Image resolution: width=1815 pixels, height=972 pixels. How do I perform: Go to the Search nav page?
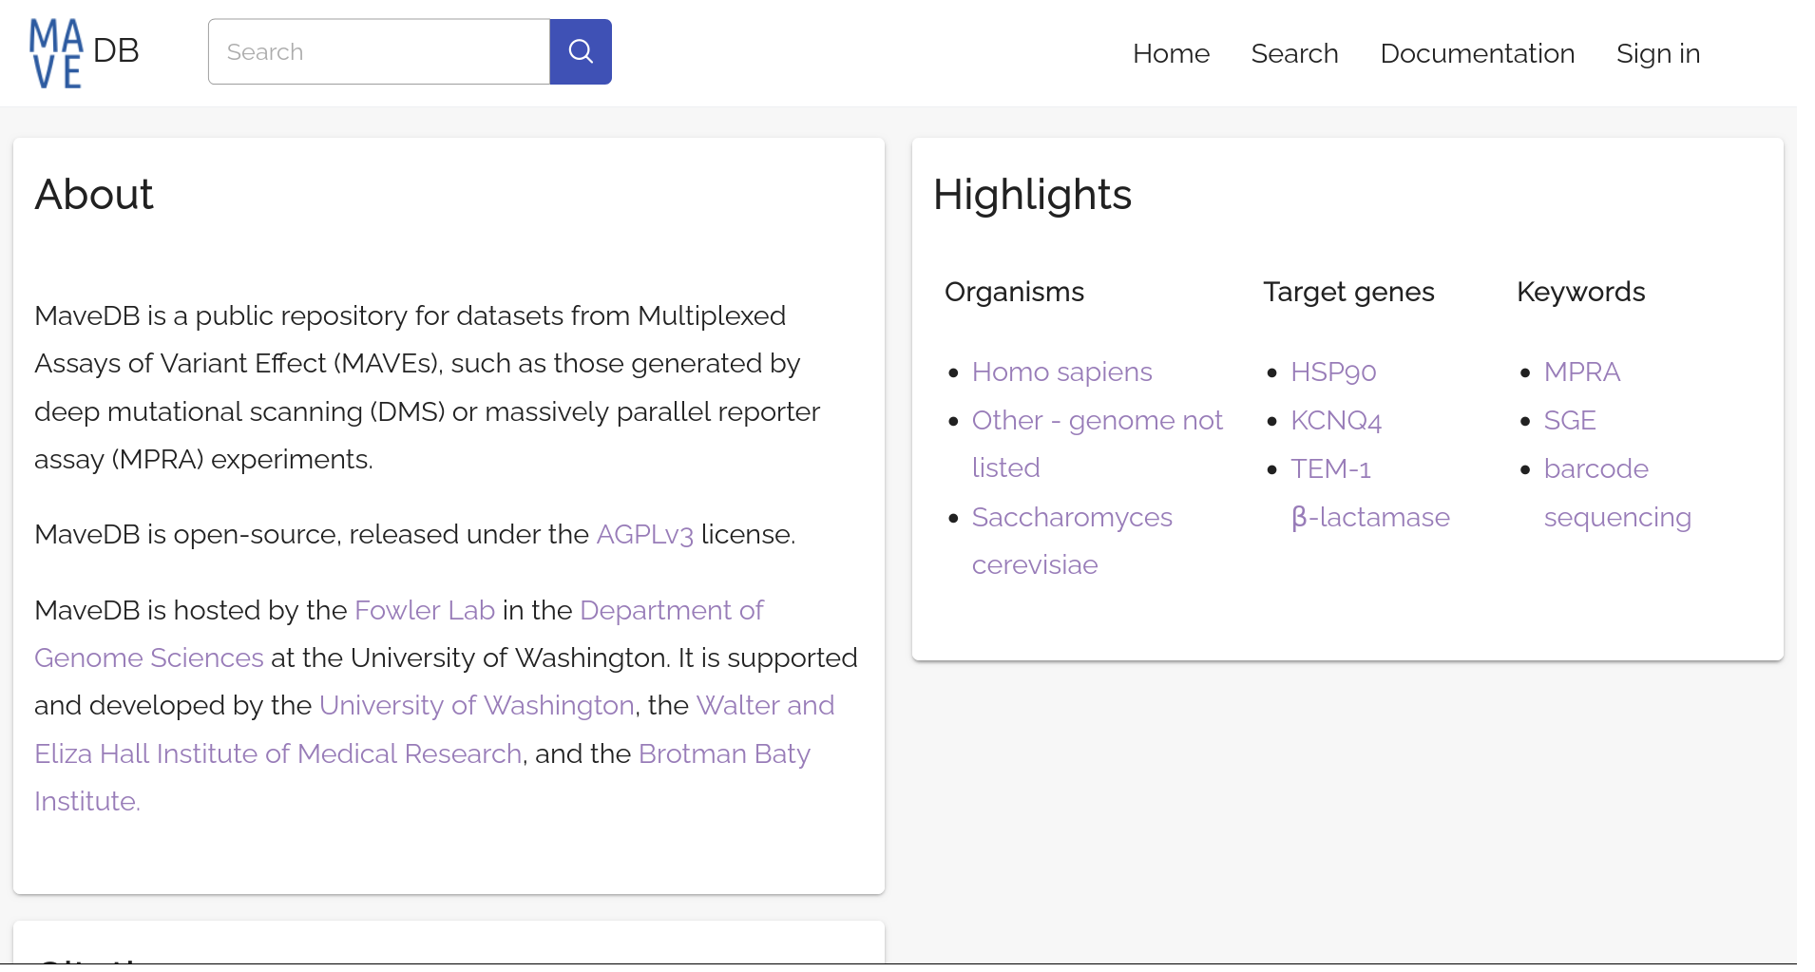pyautogui.click(x=1294, y=53)
